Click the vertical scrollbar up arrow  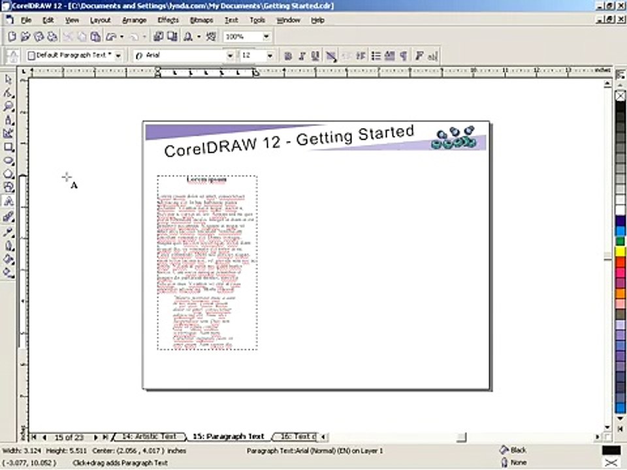tap(607, 84)
